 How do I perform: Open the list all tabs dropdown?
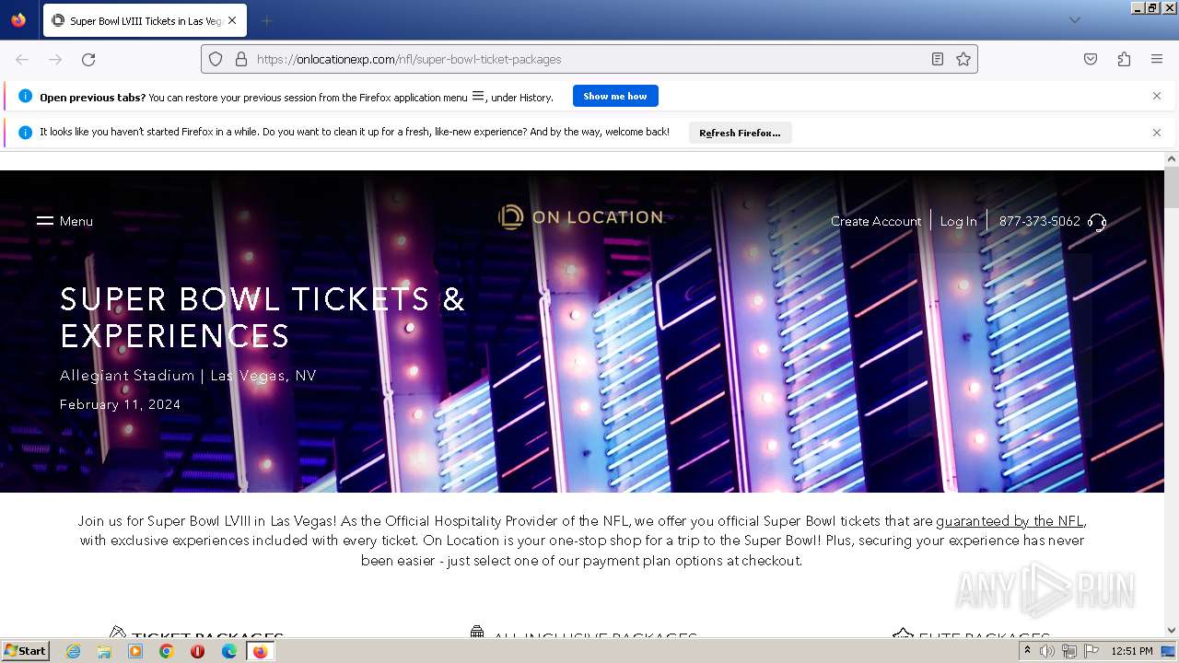(1074, 20)
